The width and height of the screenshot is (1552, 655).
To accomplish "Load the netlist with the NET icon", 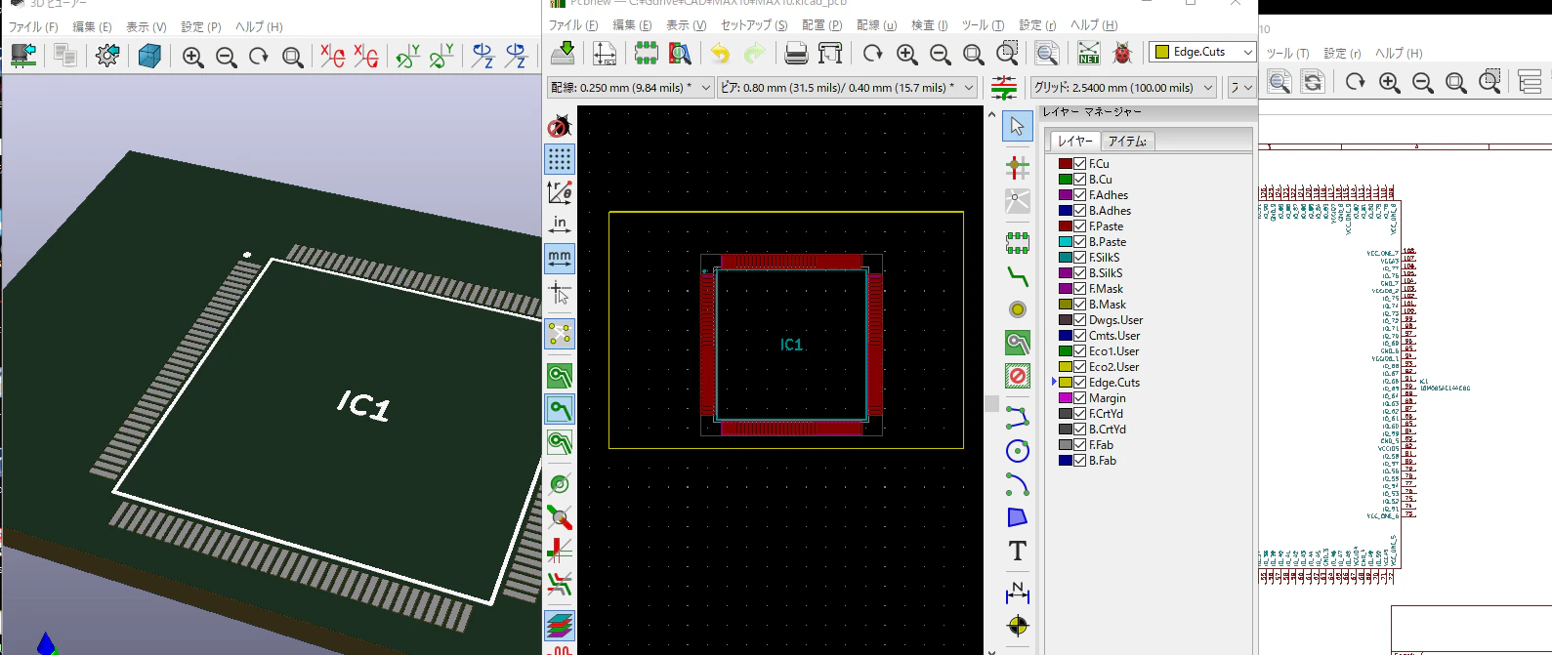I will (x=1088, y=53).
